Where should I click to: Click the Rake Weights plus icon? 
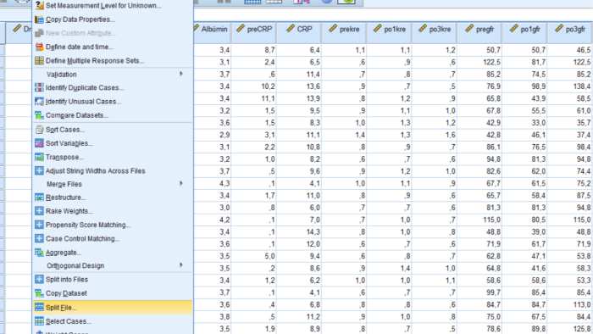point(39,211)
